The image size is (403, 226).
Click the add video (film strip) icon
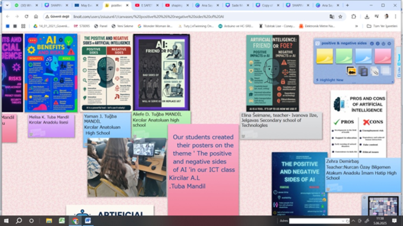tap(363, 71)
